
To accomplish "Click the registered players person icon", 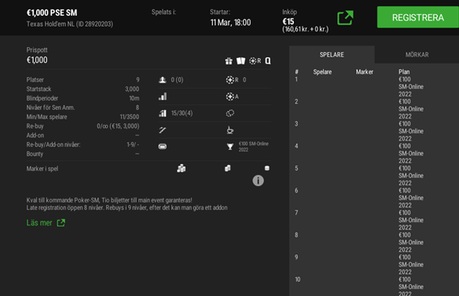I will 163,79.
